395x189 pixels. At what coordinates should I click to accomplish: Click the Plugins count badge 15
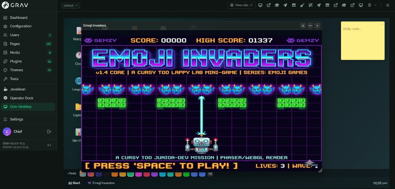tap(49, 62)
